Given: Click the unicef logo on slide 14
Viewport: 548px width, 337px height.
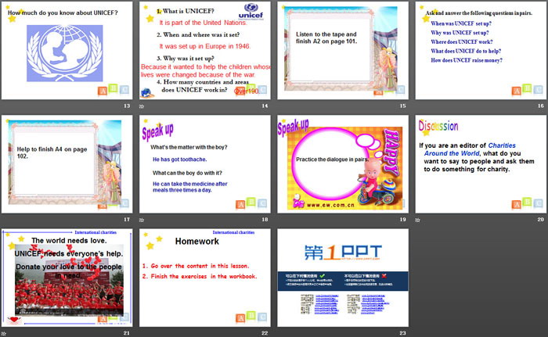Looking at the screenshot, I should point(251,12).
